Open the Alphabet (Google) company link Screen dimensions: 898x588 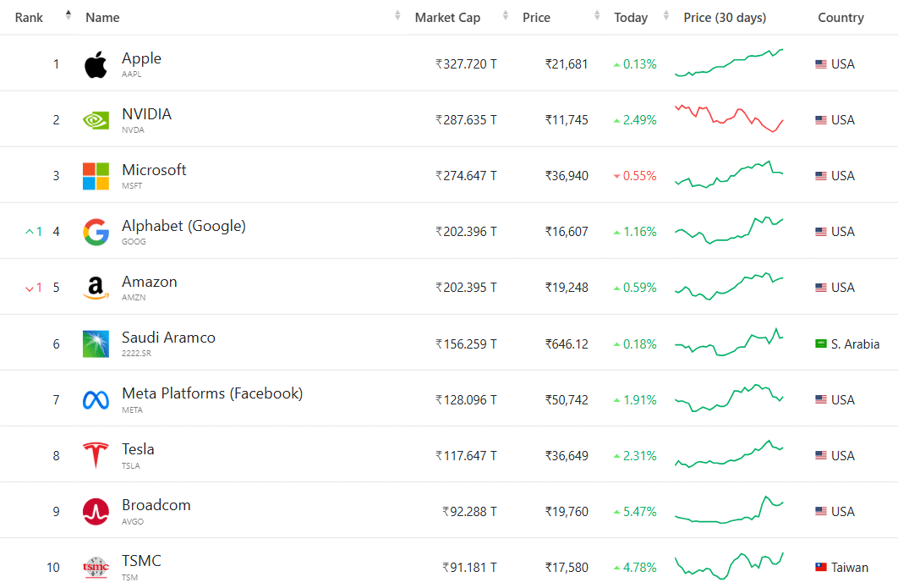(x=183, y=226)
